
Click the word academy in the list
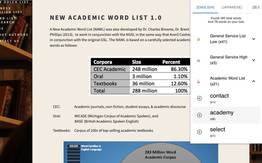[x=222, y=112]
